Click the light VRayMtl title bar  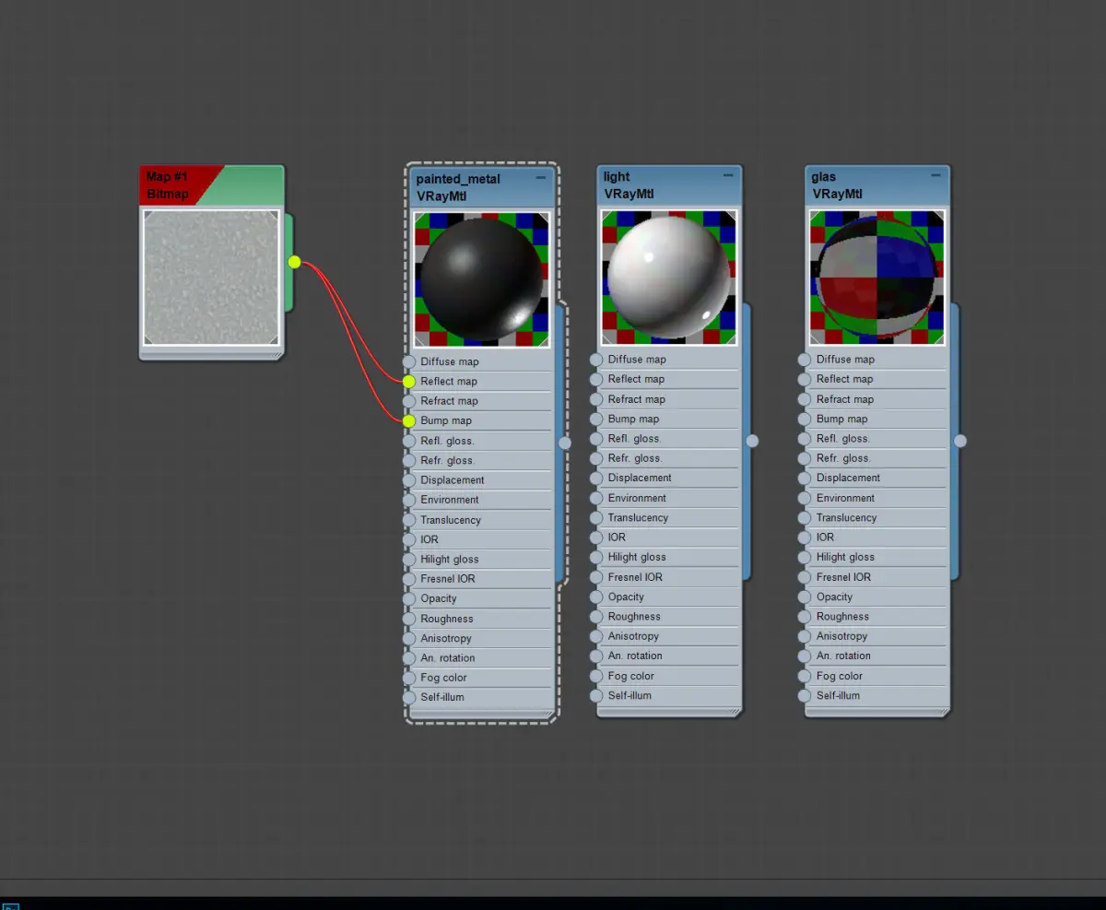tap(669, 185)
